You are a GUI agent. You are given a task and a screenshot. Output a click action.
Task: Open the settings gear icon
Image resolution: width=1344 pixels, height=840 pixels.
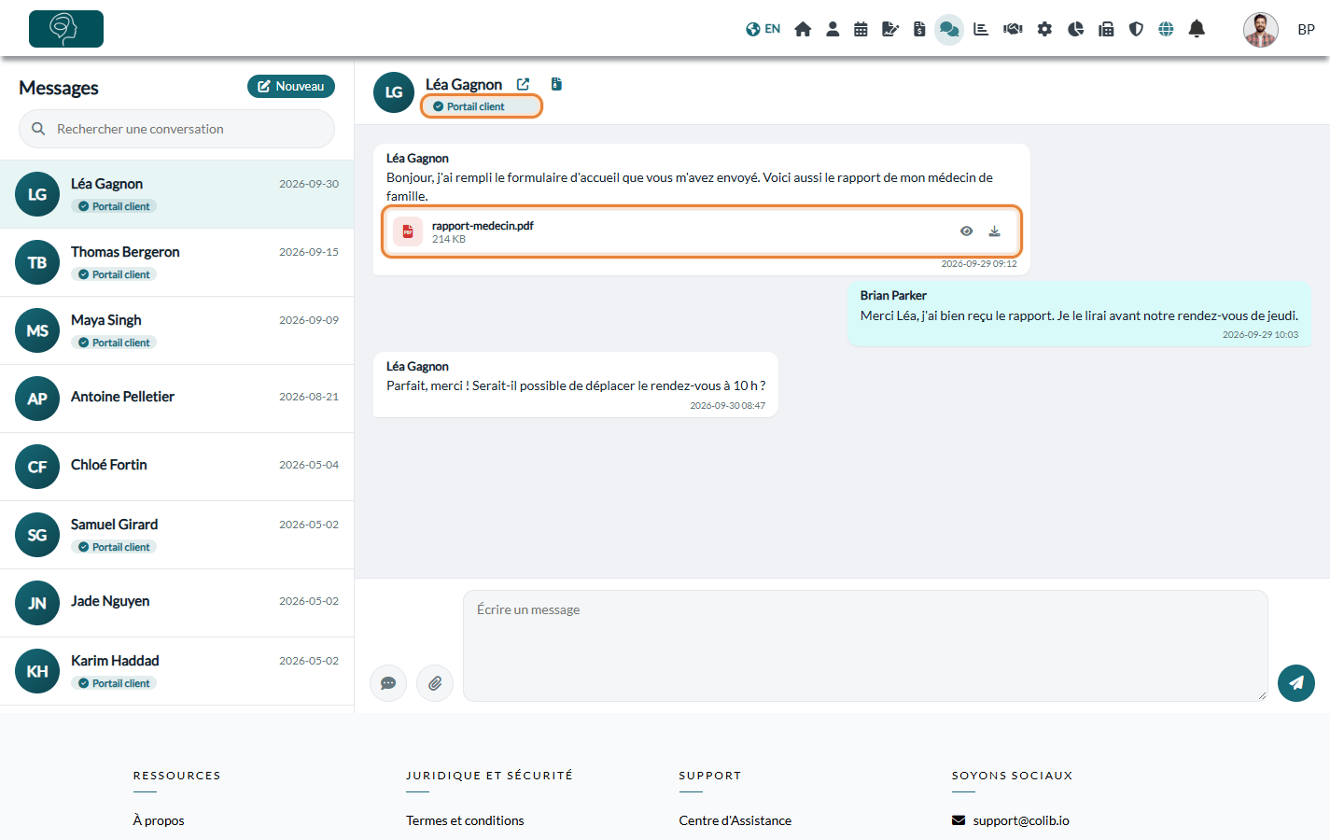[1044, 29]
